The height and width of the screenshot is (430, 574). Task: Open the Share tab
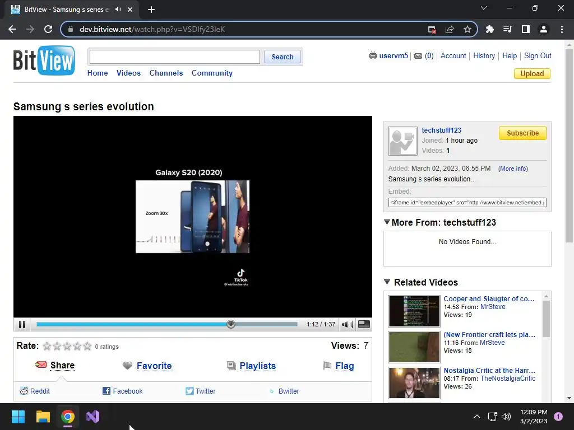click(x=62, y=365)
